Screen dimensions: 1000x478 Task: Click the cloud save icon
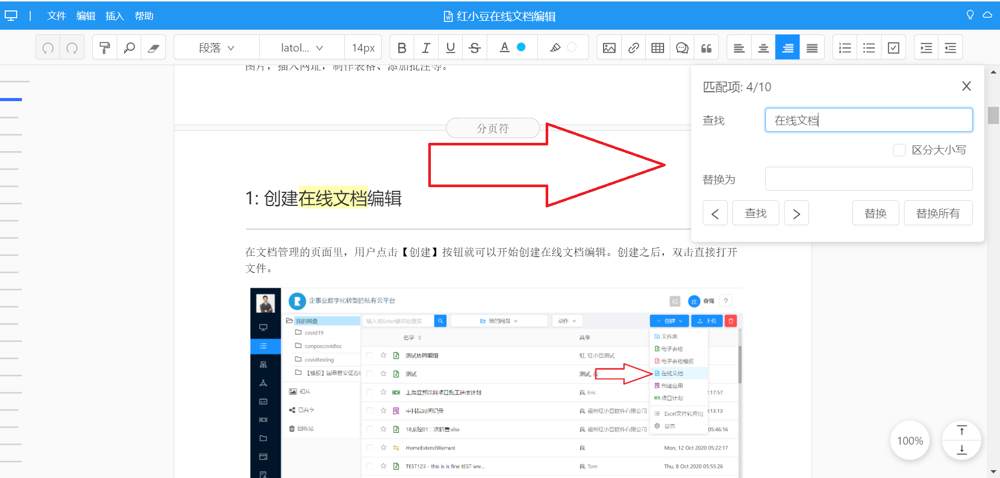[x=987, y=15]
